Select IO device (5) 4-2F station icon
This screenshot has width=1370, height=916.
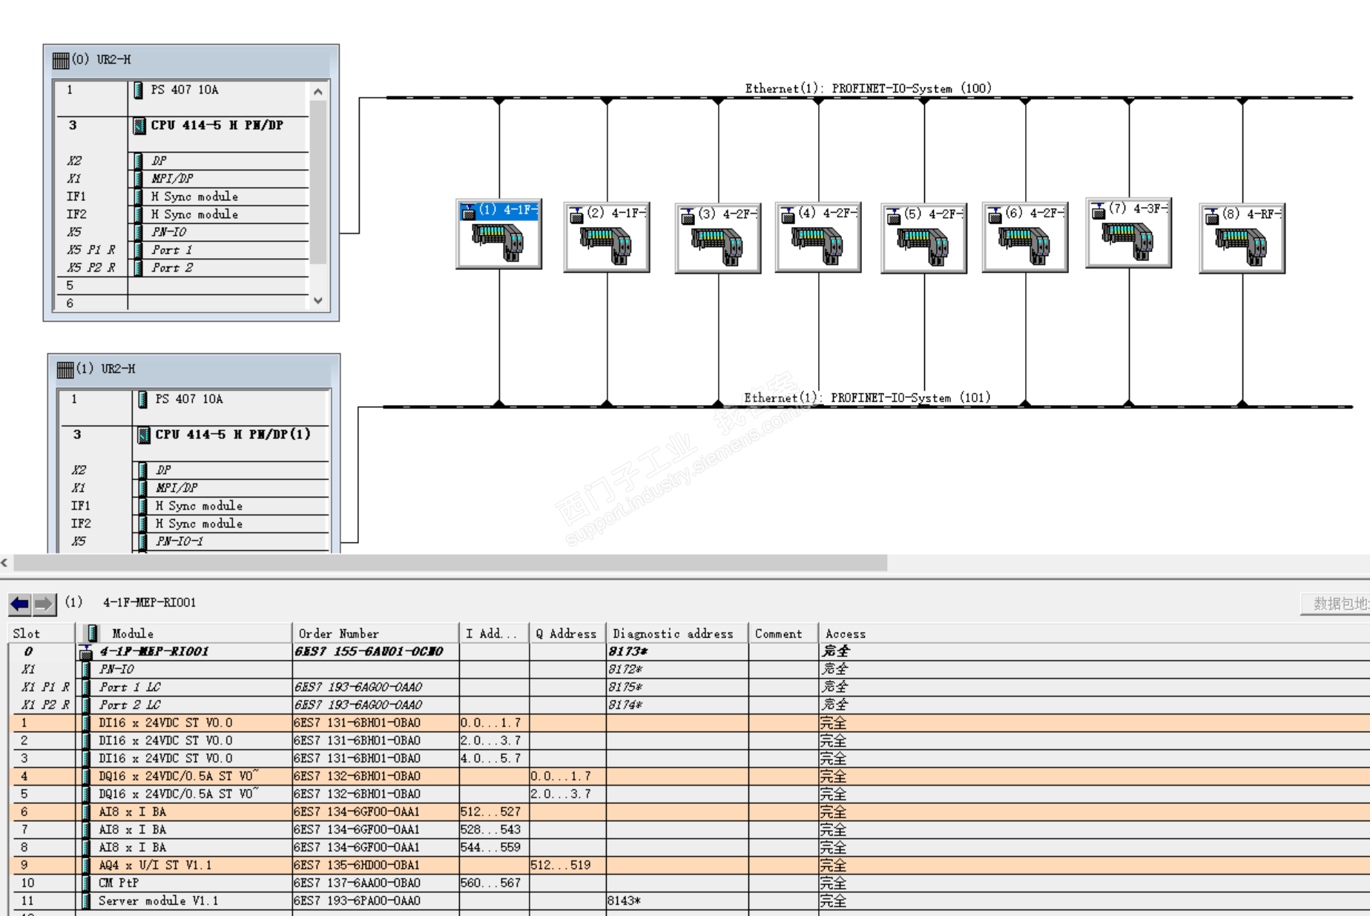[x=923, y=238]
